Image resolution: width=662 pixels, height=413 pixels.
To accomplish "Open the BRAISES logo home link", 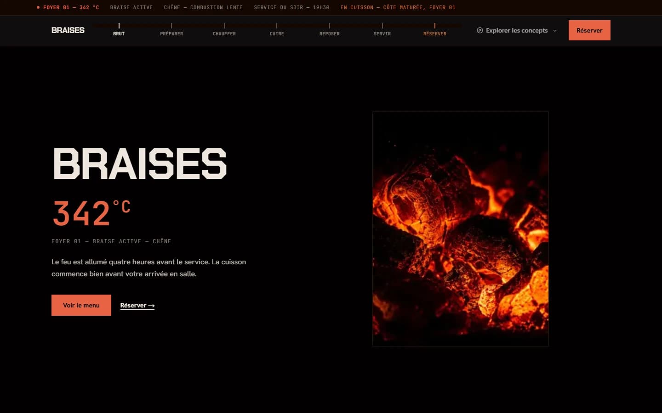I will click(x=68, y=30).
